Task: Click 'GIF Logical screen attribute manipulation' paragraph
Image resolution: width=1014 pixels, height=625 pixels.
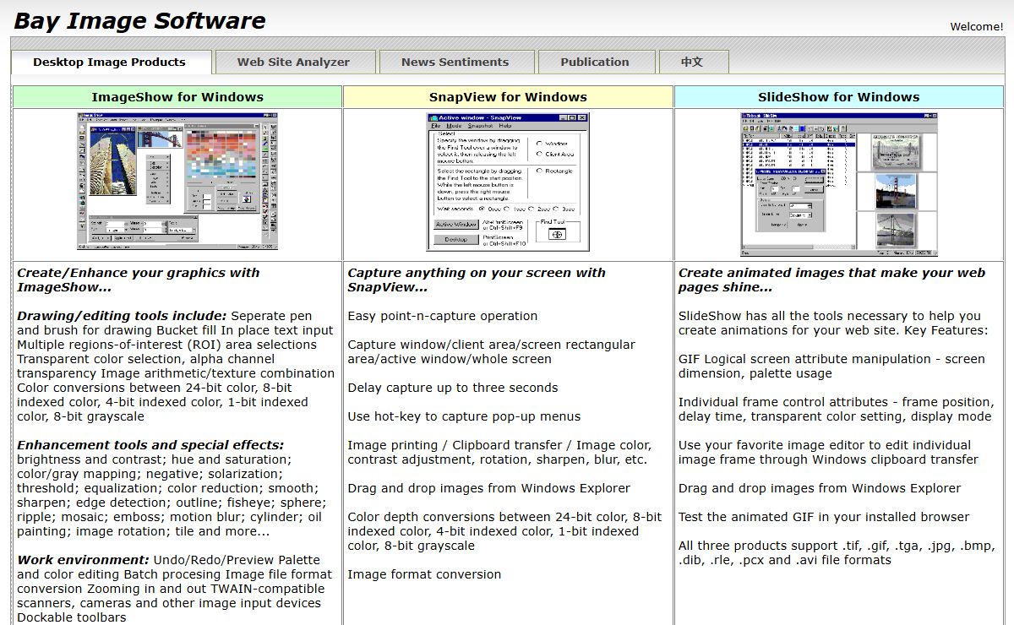Action: coord(831,366)
